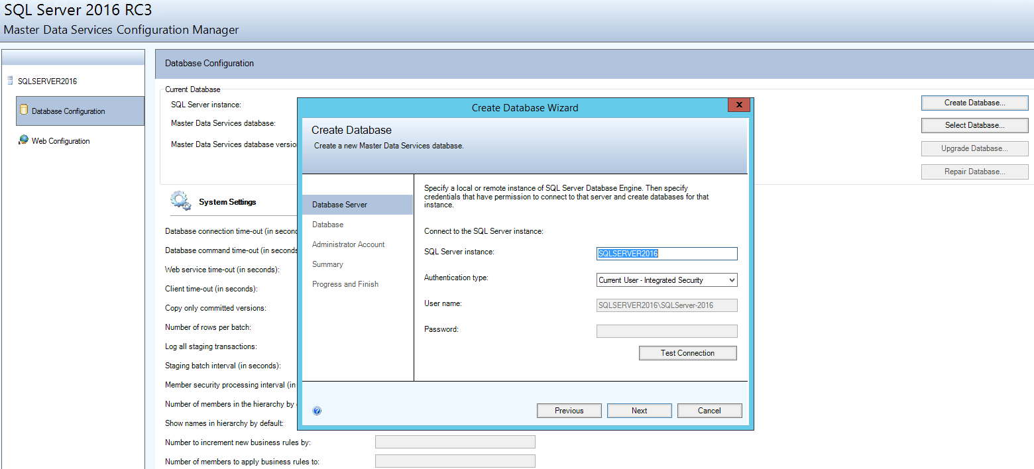This screenshot has width=1034, height=469.
Task: Click the Web service time-out label
Action: point(222,270)
